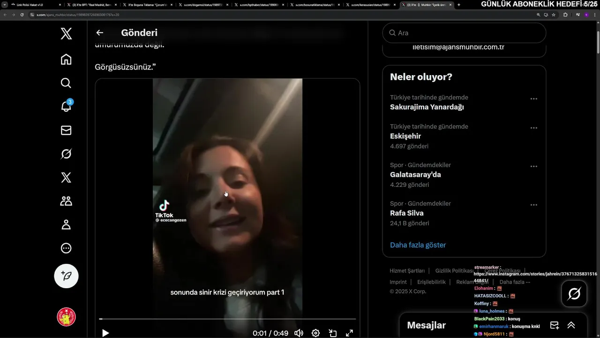The height and width of the screenshot is (338, 600).
Task: Open the Chrome three-dot menu
Action: tap(595, 15)
